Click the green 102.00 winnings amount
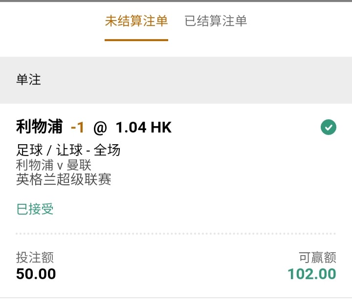Screen dimensions: 352x304 [312, 274]
